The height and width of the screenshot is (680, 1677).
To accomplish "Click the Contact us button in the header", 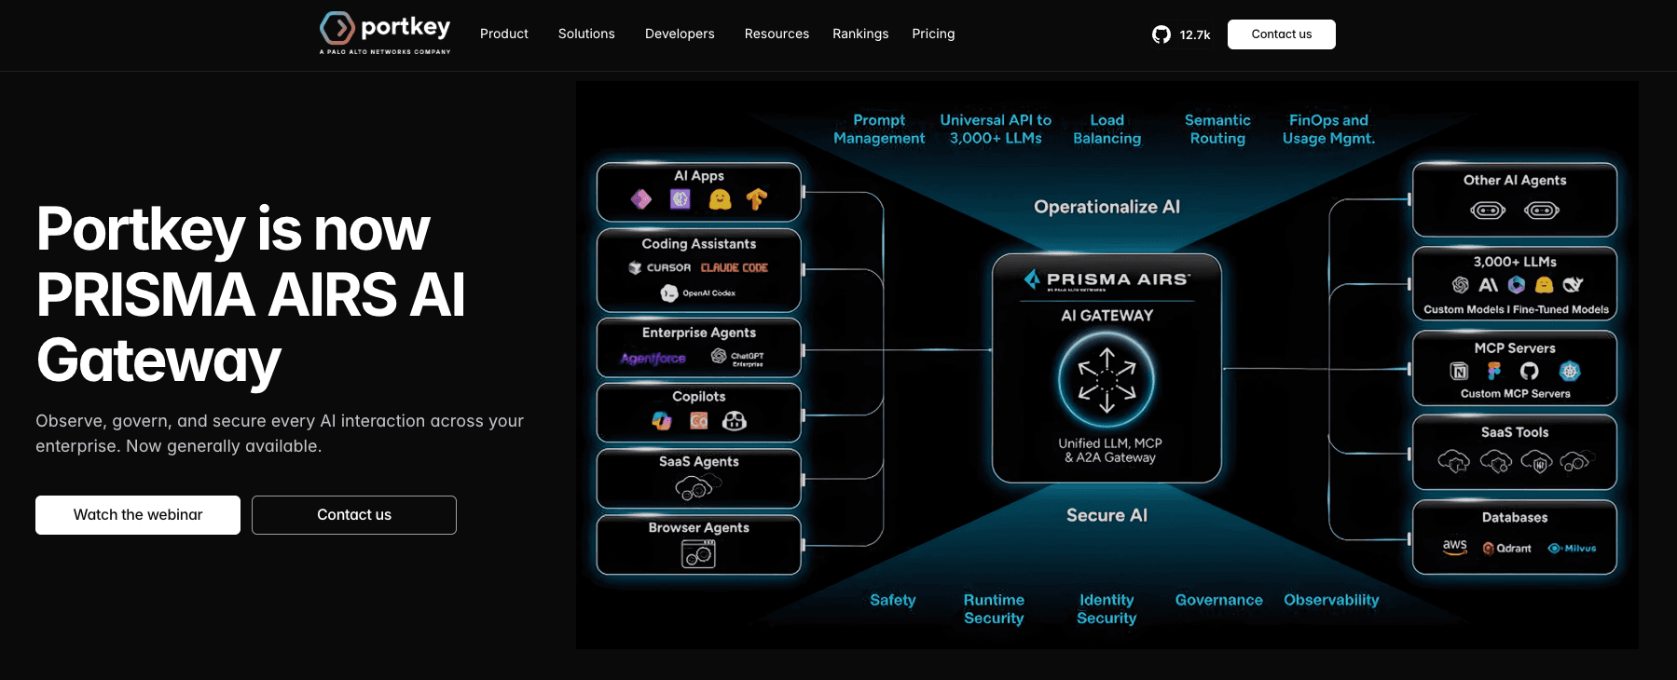I will (1282, 34).
